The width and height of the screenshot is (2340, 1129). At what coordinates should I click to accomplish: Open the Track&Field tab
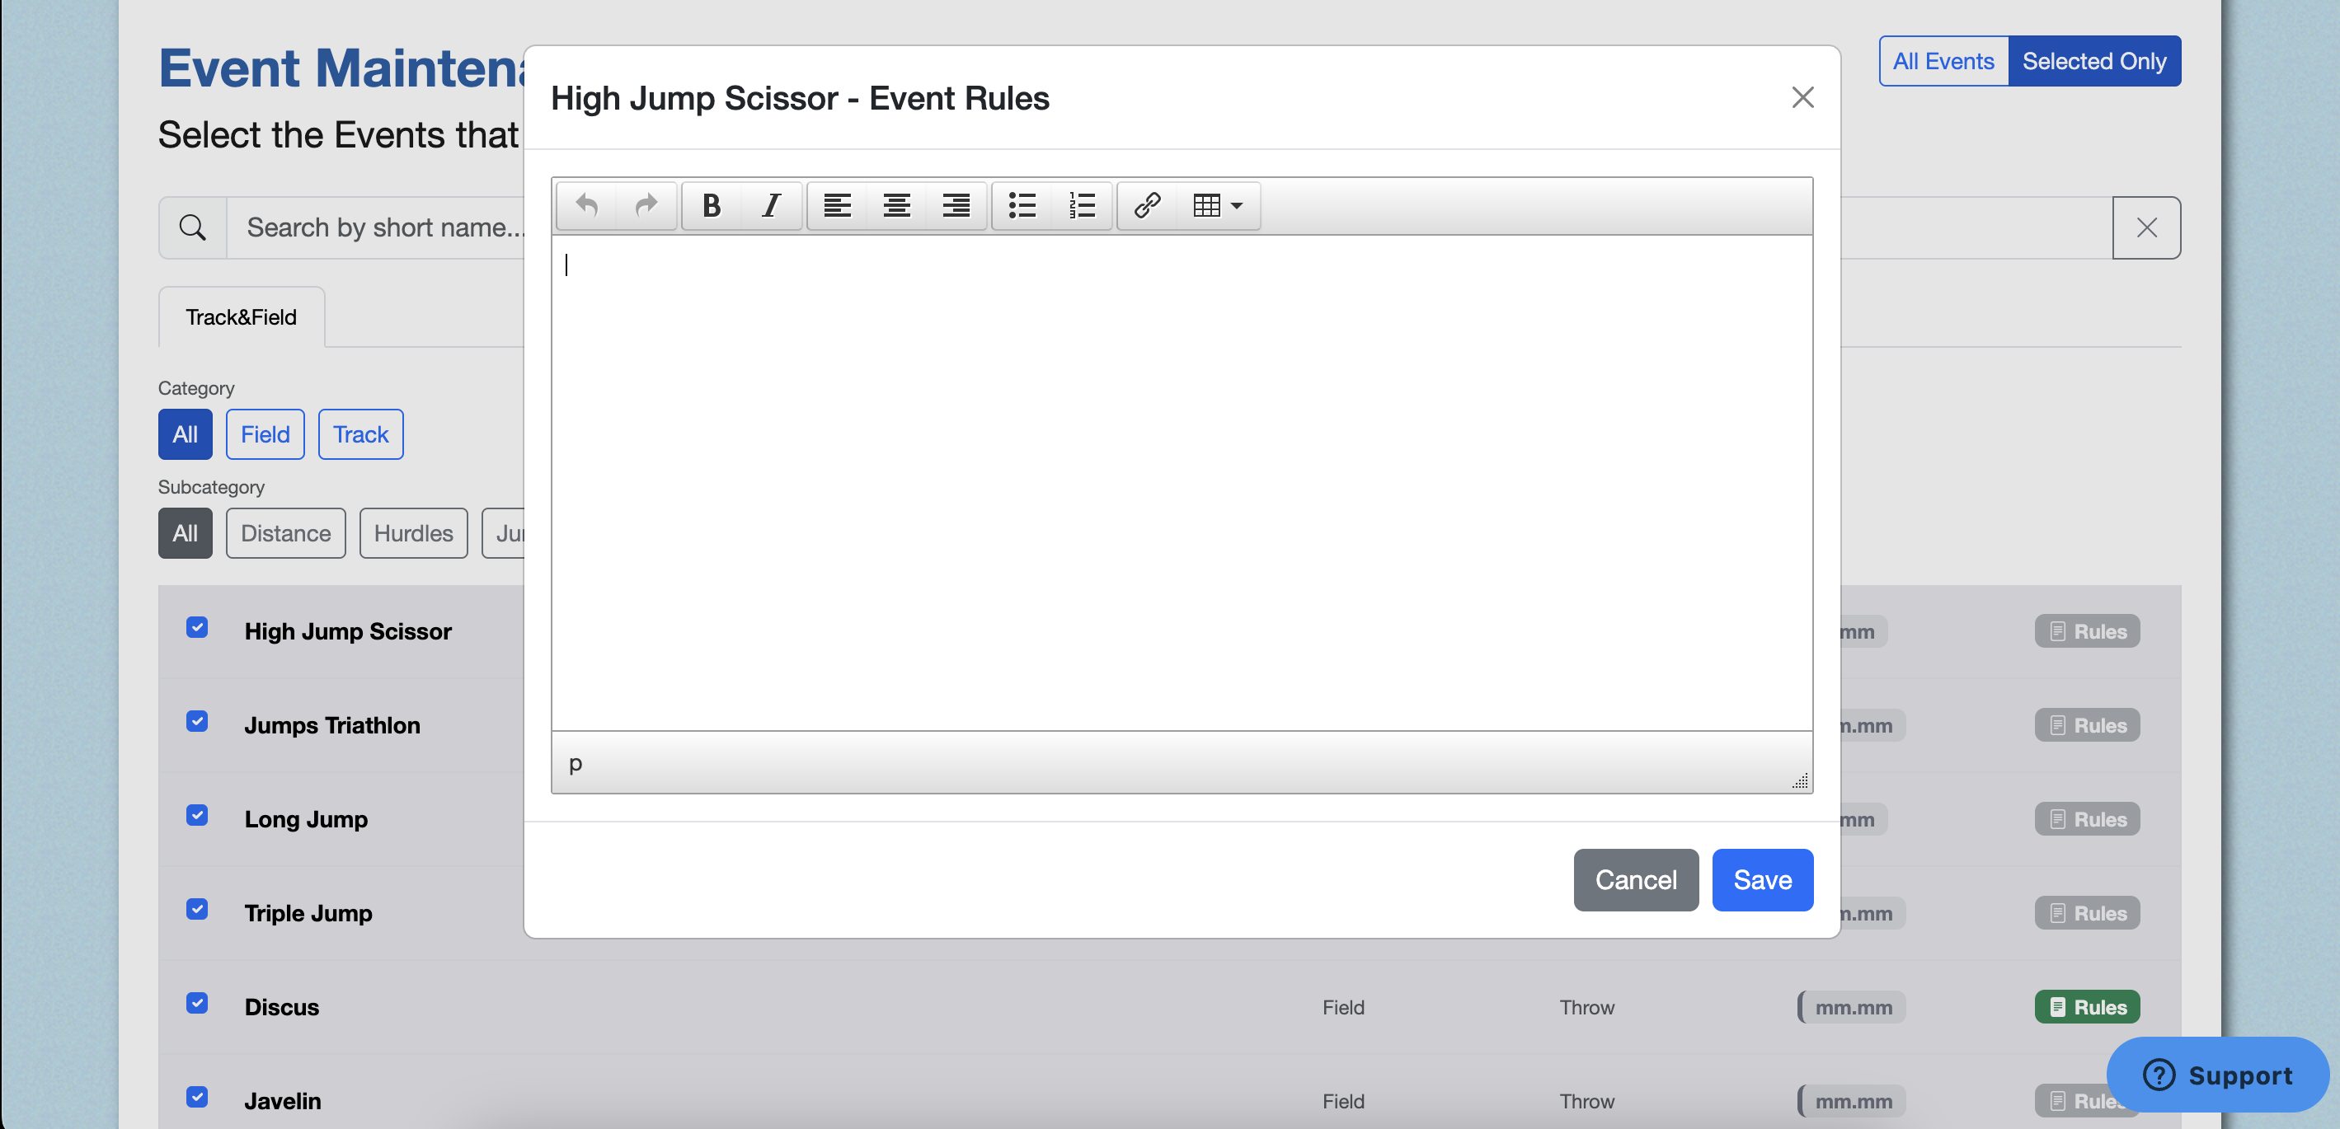(x=242, y=316)
